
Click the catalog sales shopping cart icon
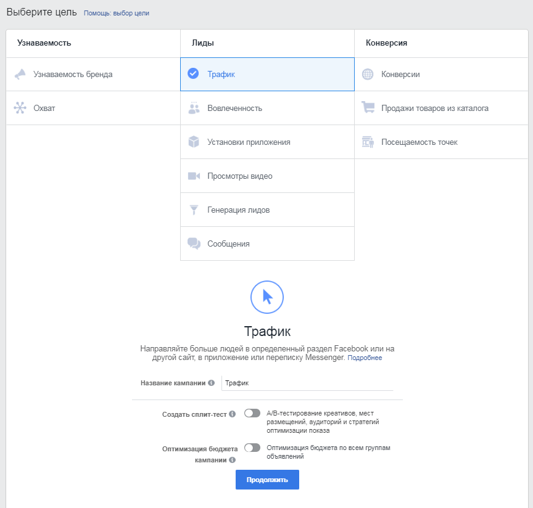(x=368, y=108)
